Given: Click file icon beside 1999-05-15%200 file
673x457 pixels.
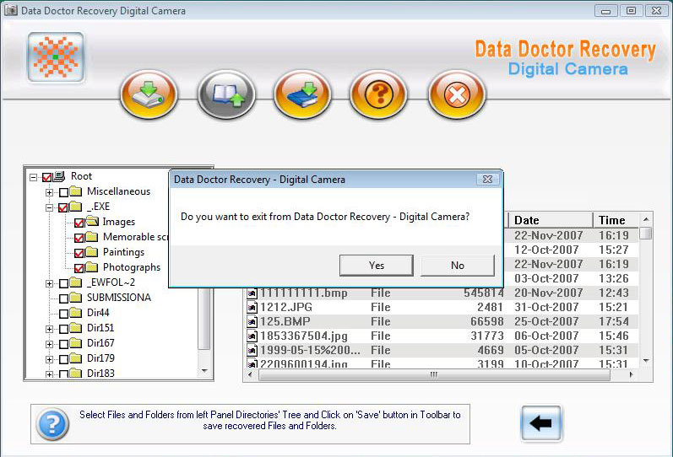Looking at the screenshot, I should [252, 350].
